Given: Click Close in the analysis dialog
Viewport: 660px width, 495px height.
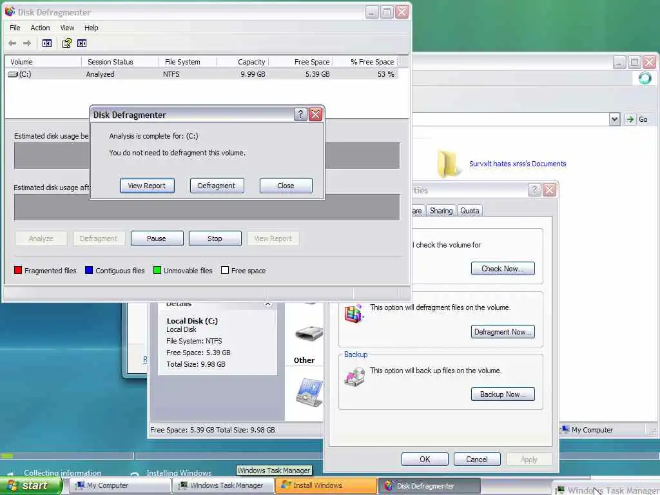Looking at the screenshot, I should pos(286,186).
